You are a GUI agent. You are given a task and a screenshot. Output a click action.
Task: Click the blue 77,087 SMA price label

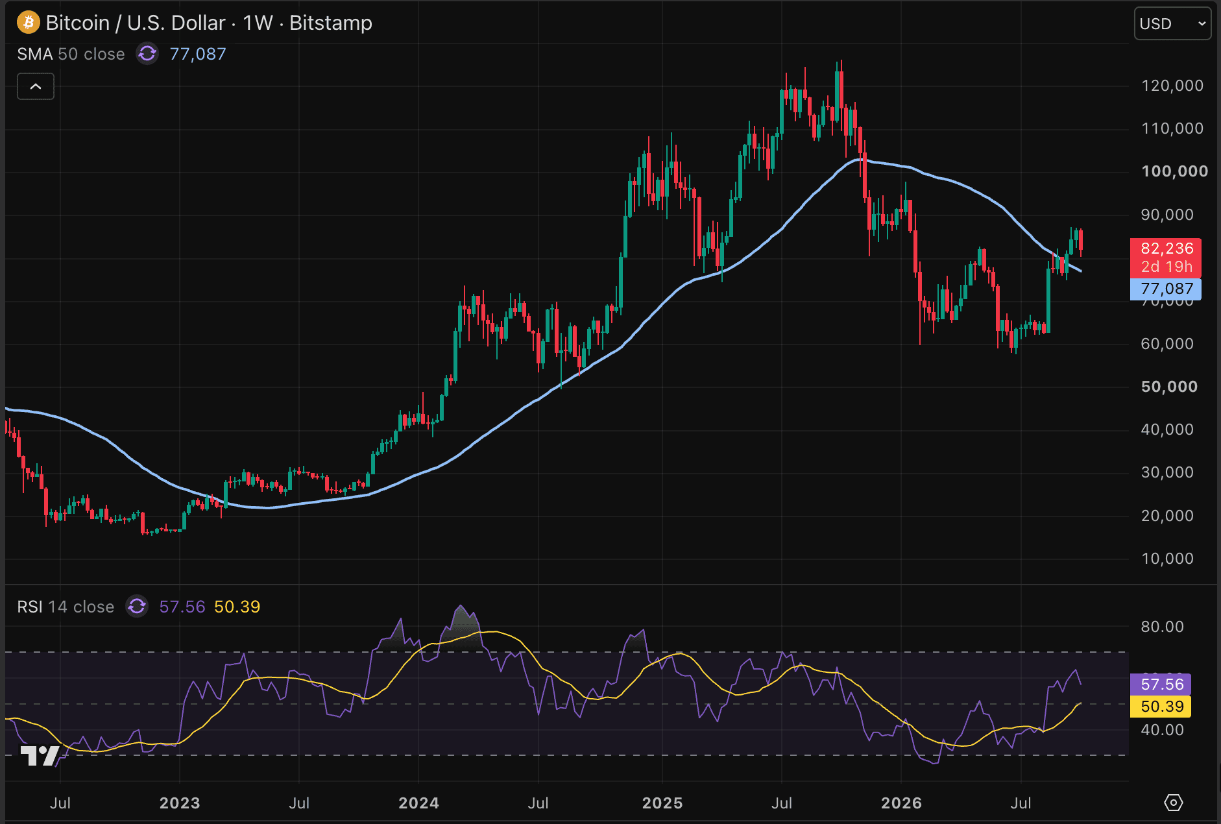1165,289
